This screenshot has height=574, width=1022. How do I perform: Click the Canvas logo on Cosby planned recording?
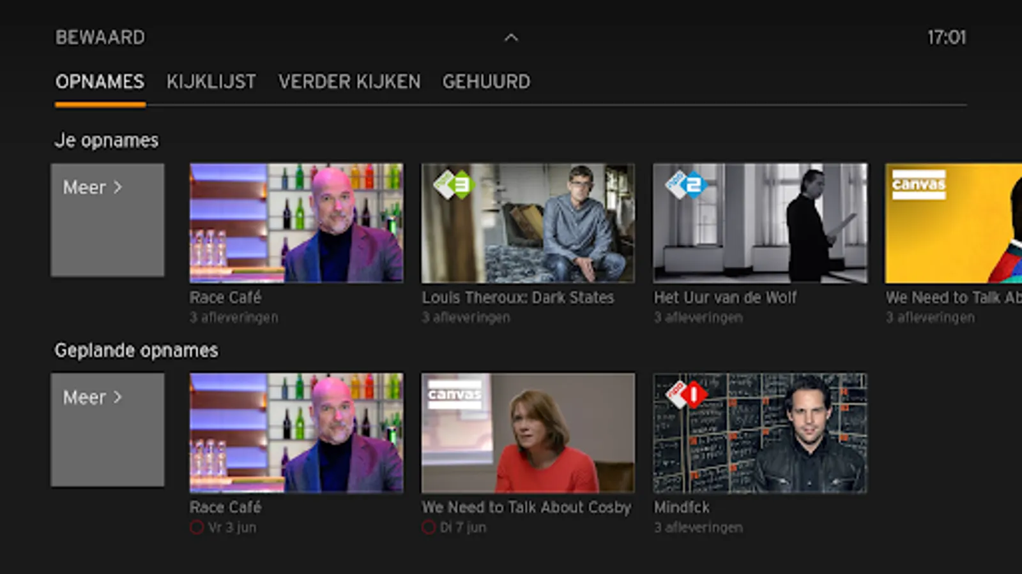455,394
